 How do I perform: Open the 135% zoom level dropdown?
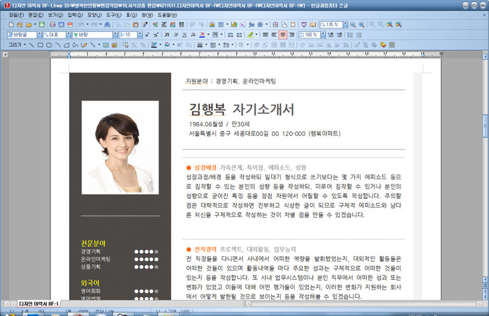[x=345, y=24]
